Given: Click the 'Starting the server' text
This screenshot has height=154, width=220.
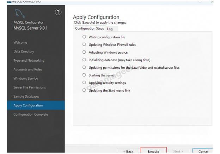Looking at the screenshot, I should click(x=102, y=75).
